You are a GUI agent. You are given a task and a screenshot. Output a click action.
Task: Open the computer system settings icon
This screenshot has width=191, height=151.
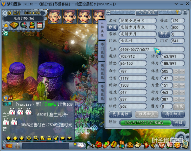(x=185, y=144)
